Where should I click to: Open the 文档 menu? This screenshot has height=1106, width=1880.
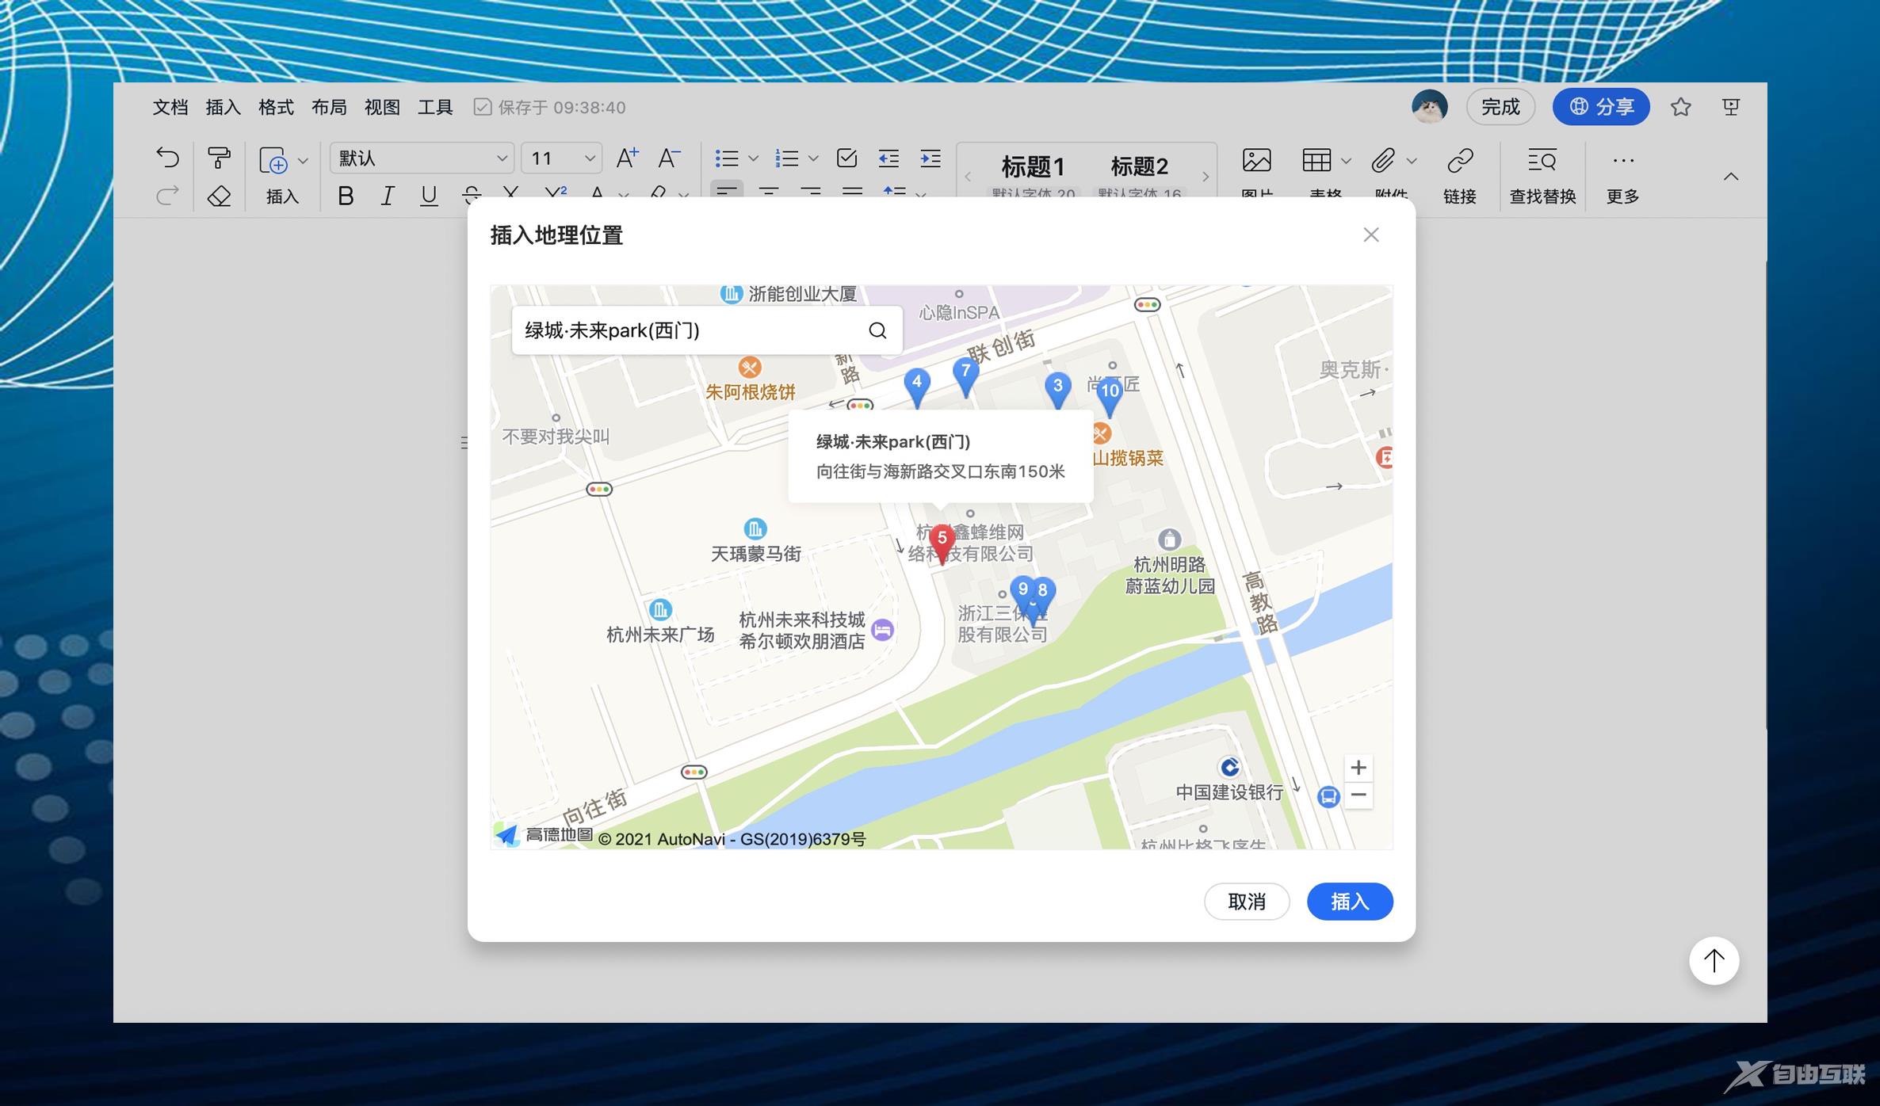[170, 107]
